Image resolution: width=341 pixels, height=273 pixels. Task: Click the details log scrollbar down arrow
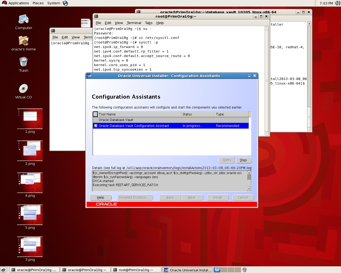pyautogui.click(x=249, y=189)
